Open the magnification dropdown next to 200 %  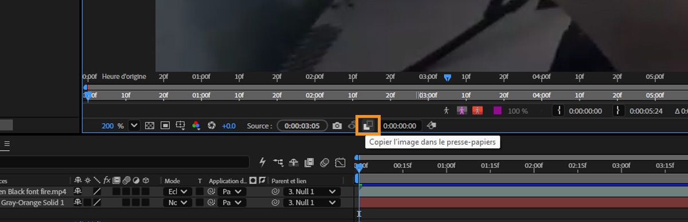pyautogui.click(x=134, y=125)
